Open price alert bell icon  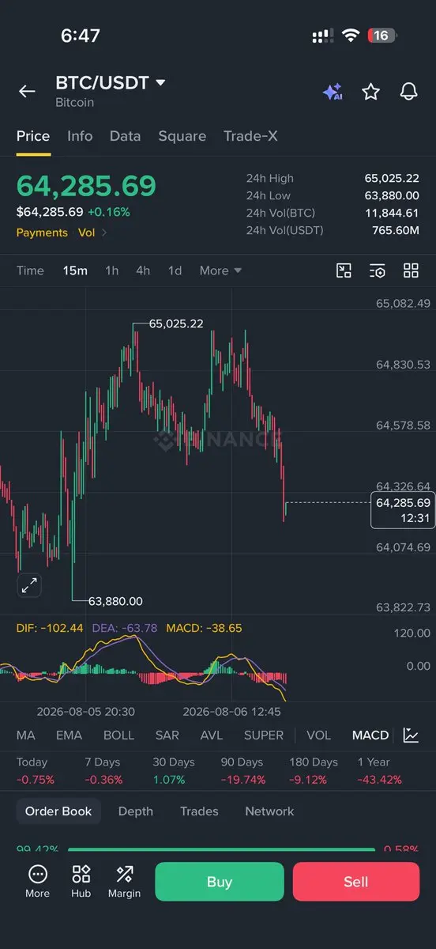pyautogui.click(x=408, y=92)
